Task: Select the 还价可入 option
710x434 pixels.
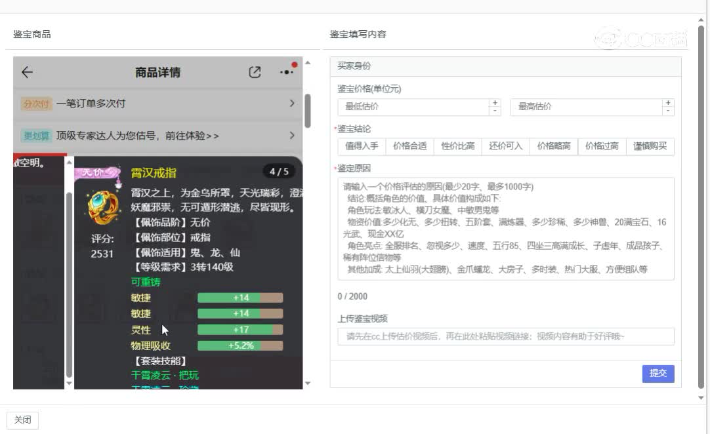Action: [x=505, y=146]
